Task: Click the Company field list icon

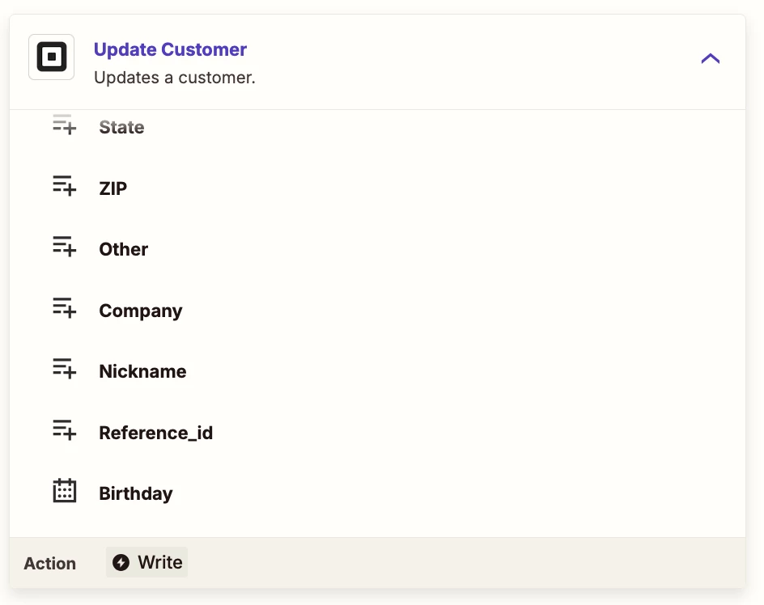Action: coord(64,308)
